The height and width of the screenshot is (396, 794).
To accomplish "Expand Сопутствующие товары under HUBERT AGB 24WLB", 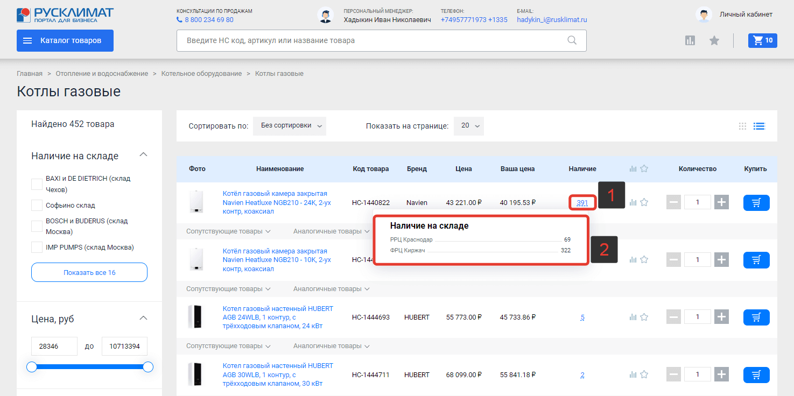I will pos(228,346).
